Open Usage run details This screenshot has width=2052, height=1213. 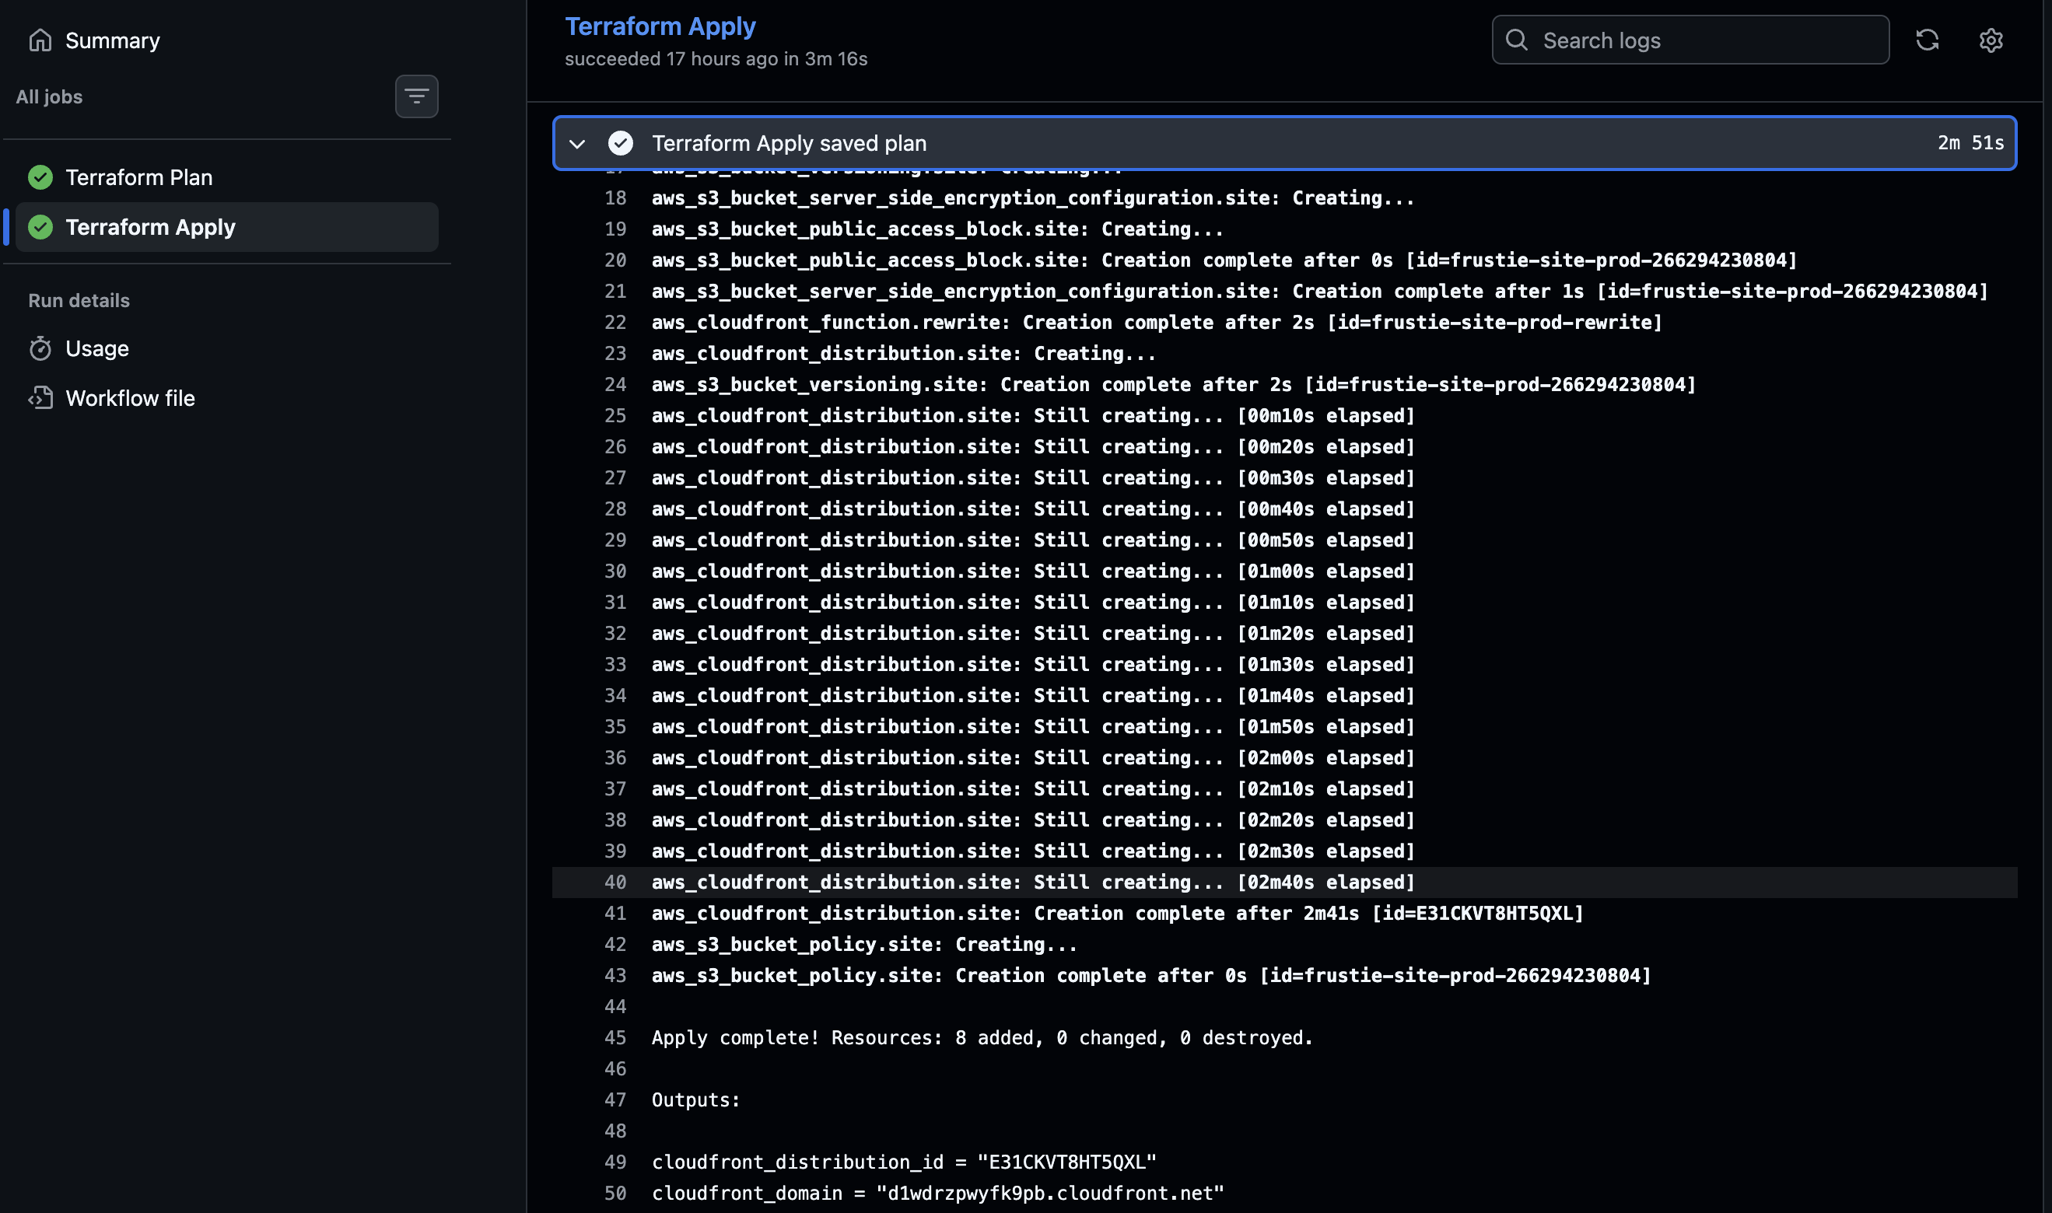(x=96, y=349)
